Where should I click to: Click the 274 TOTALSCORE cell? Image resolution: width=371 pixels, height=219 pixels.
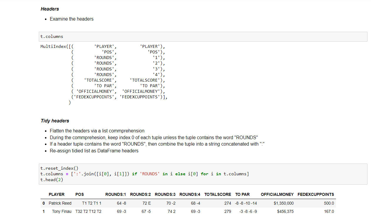click(x=228, y=203)
